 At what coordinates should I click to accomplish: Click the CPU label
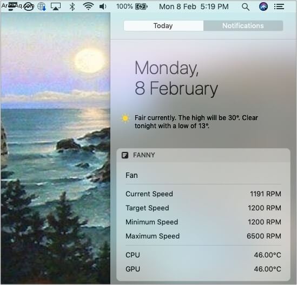(x=133, y=255)
